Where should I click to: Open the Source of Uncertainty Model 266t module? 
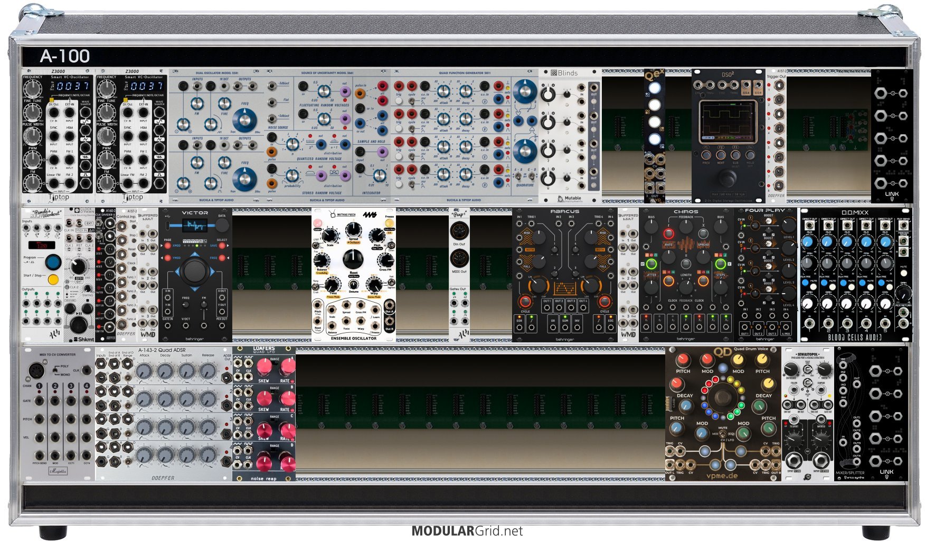pyautogui.click(x=327, y=136)
